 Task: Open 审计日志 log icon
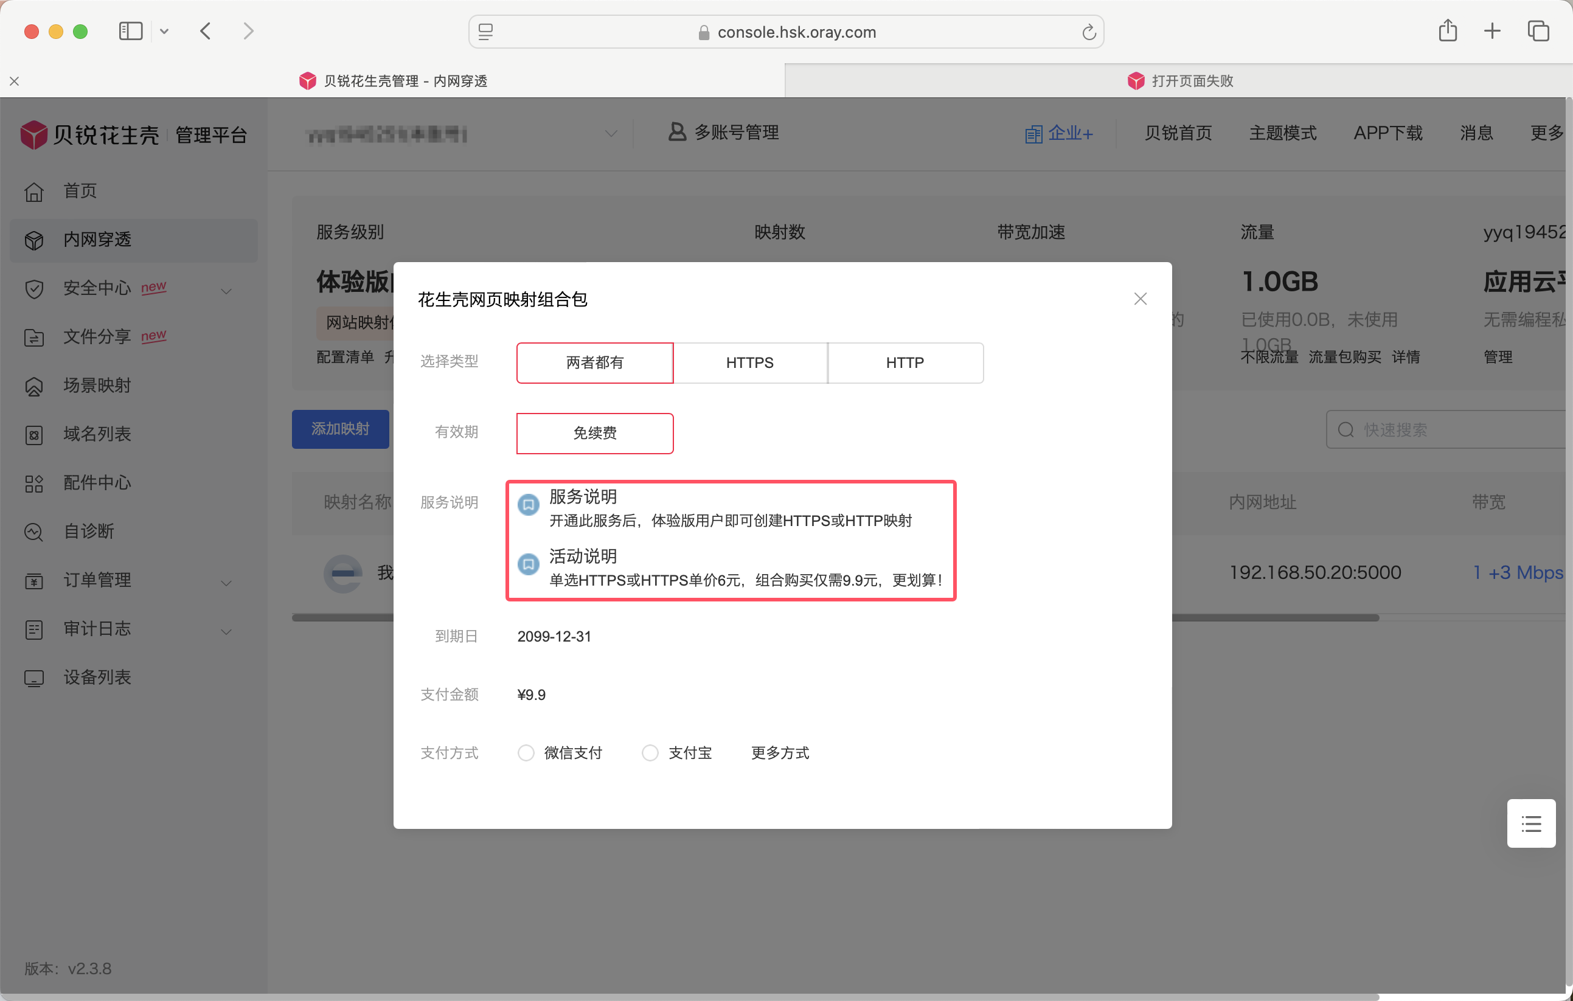pyautogui.click(x=34, y=629)
